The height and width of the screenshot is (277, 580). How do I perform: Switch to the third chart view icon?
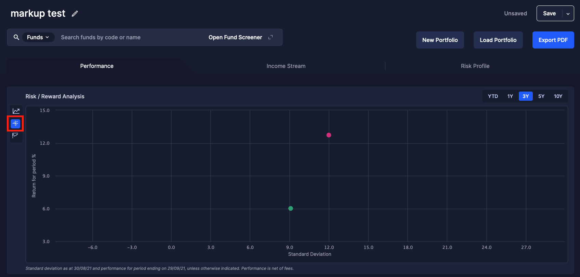tap(15, 136)
